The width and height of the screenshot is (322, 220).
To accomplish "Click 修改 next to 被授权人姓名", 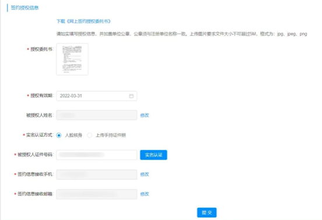I will click(x=145, y=115).
